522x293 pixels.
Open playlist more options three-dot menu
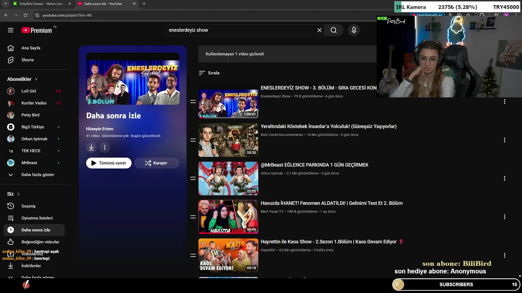[104, 147]
